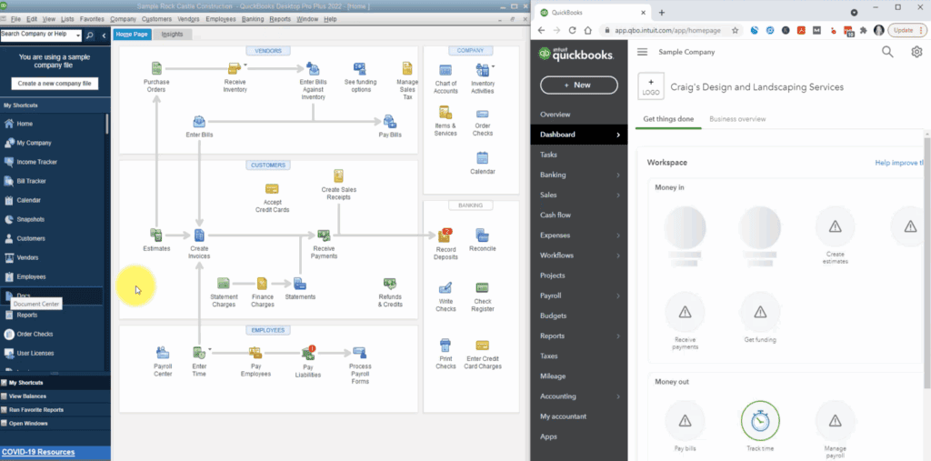Click the Search Company or Help field

click(x=41, y=35)
